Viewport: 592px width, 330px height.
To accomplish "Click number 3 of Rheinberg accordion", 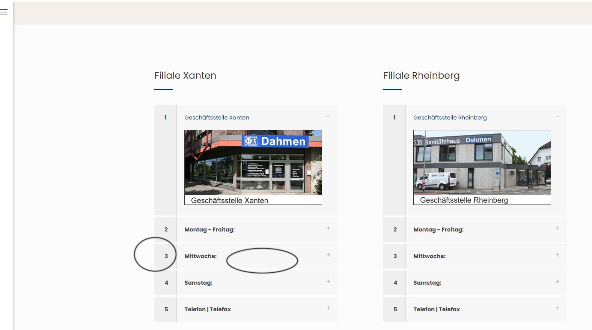I will coord(395,256).
